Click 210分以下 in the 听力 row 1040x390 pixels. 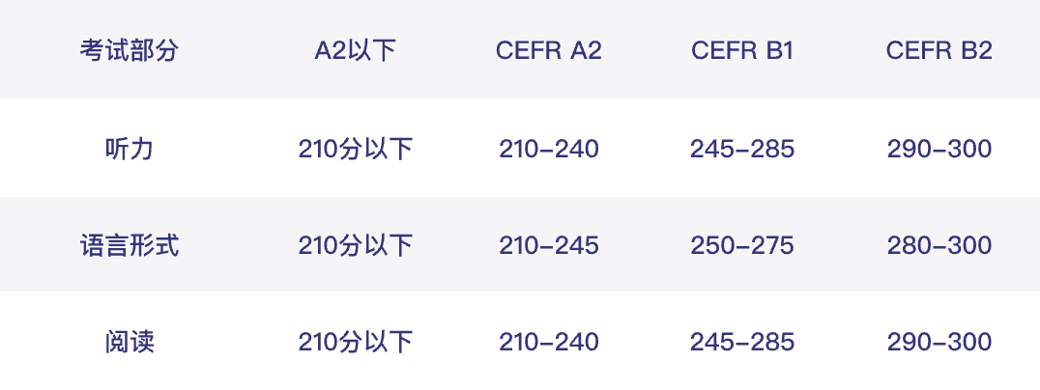pyautogui.click(x=356, y=150)
